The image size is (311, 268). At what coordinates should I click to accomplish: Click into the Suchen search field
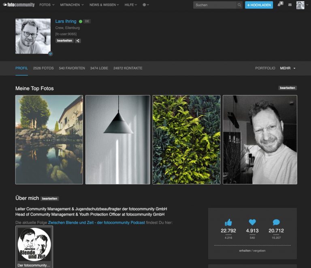(x=214, y=5)
